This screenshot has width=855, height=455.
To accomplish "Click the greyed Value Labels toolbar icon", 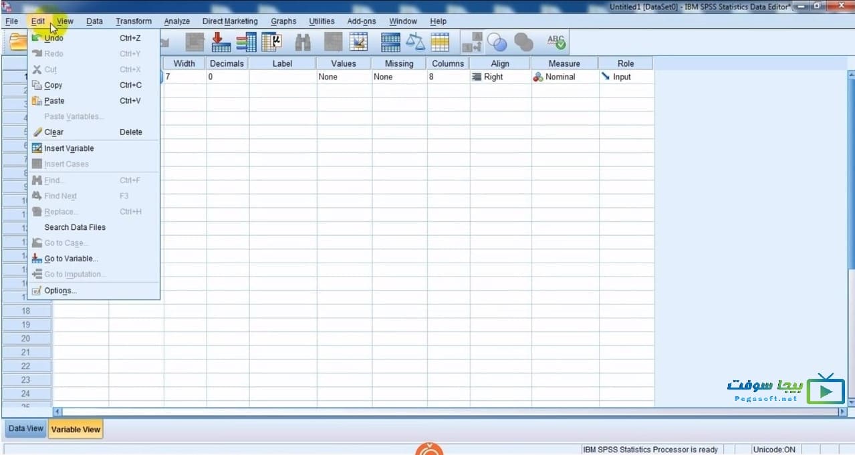I will tap(472, 43).
